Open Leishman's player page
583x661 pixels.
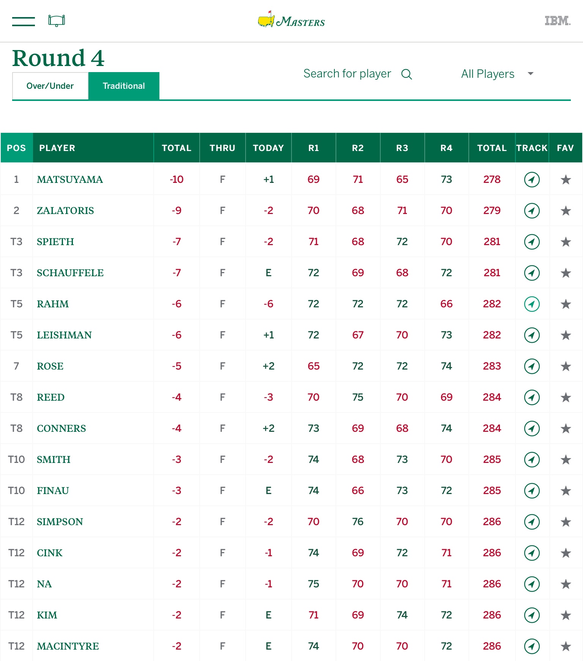(64, 335)
